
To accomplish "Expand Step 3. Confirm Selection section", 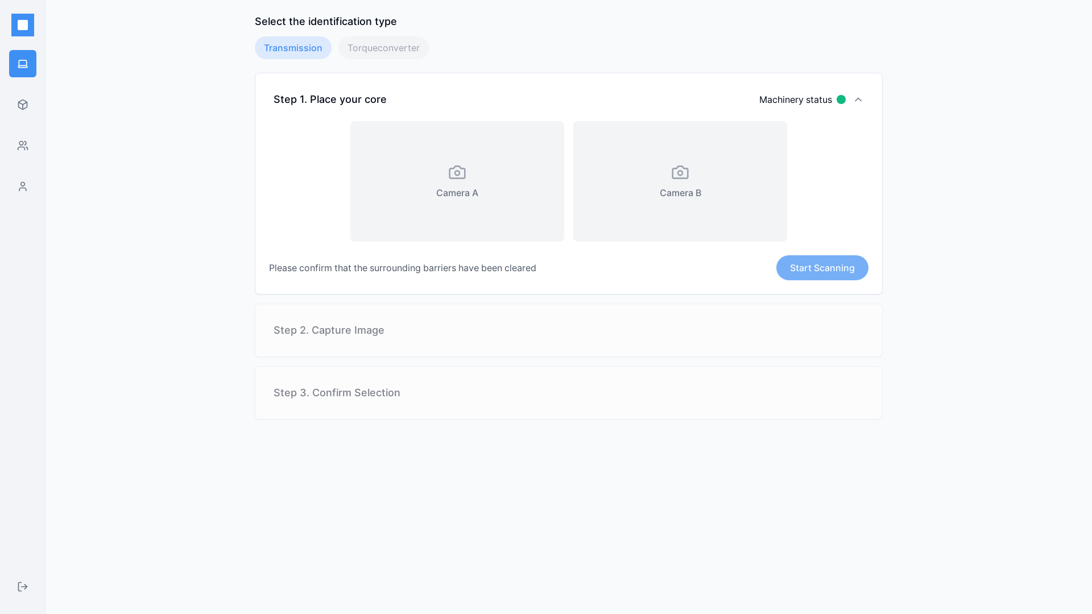I will point(337,393).
